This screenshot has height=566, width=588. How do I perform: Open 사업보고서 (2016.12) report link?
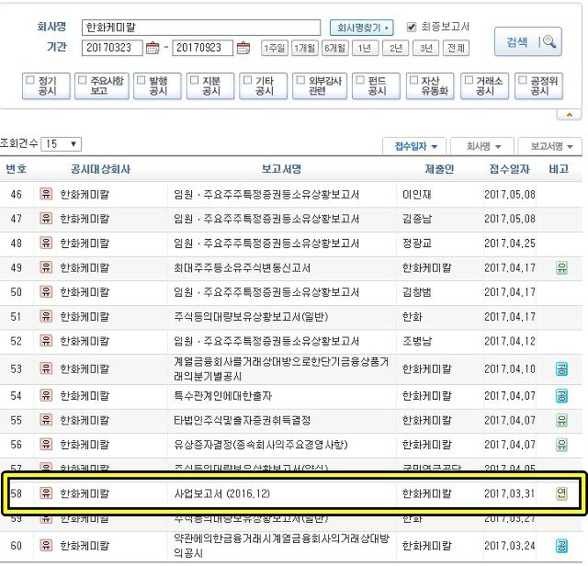222,493
